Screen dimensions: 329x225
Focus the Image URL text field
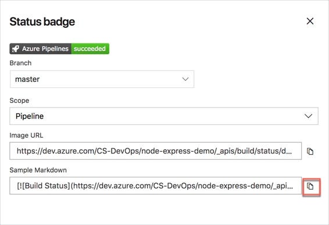click(155, 151)
